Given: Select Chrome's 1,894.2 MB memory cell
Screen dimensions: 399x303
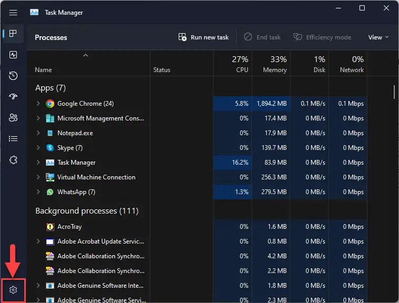Looking at the screenshot, I should click(x=271, y=104).
